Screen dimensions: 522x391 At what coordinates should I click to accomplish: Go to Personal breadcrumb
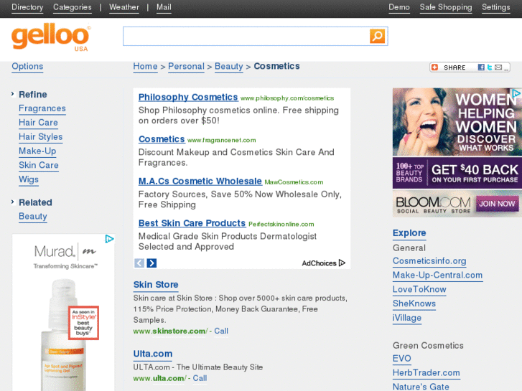[x=186, y=66]
